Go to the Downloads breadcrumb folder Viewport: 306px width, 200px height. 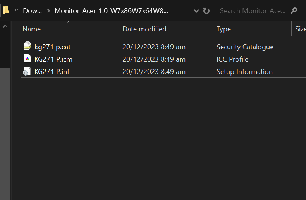(33, 10)
